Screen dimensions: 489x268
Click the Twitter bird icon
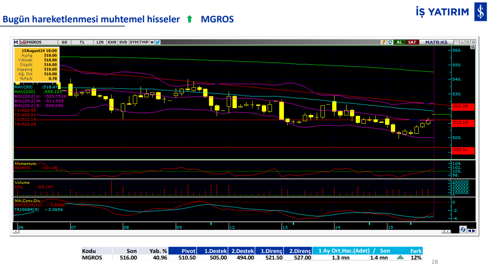click(x=158, y=42)
